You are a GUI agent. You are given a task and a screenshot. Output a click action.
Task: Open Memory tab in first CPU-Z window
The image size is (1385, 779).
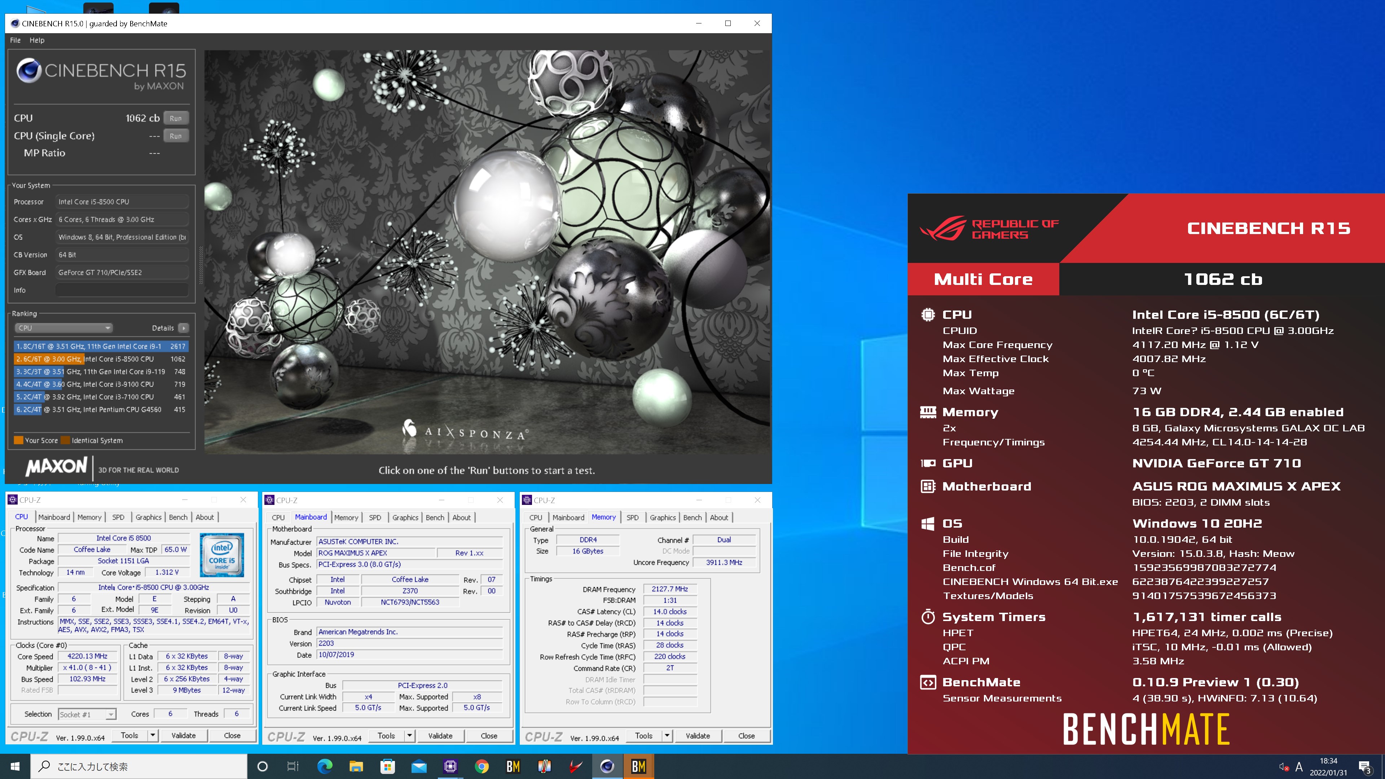(89, 517)
